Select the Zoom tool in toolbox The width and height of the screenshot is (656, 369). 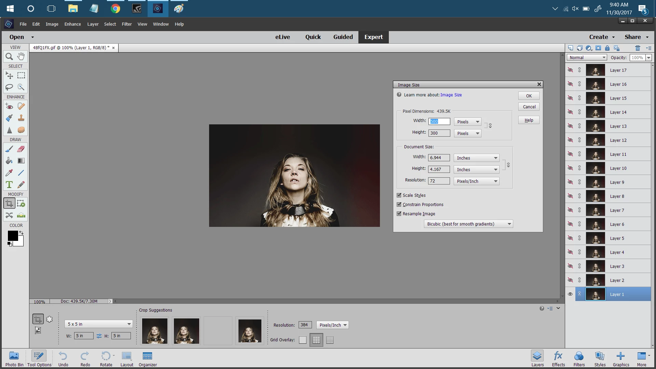9,56
